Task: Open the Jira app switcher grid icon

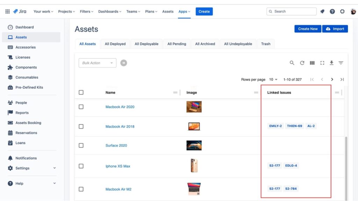Action: [x=7, y=11]
